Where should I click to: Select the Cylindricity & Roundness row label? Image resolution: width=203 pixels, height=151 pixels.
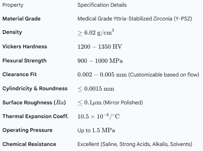coord(35,88)
